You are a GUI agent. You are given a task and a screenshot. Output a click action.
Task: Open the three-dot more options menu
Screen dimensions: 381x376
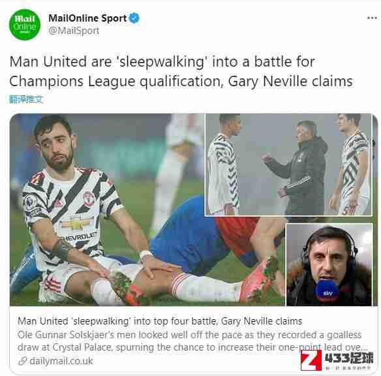pyautogui.click(x=372, y=18)
